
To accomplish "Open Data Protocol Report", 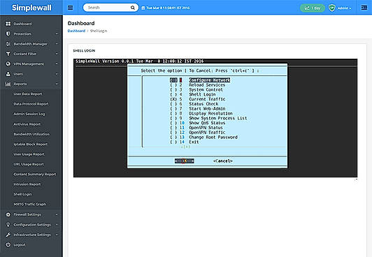I will point(31,104).
